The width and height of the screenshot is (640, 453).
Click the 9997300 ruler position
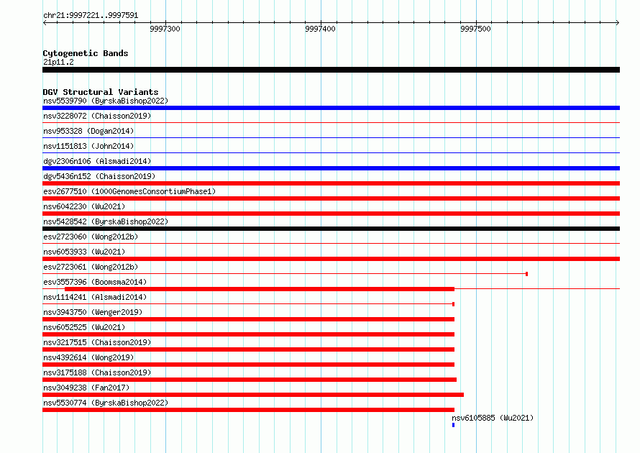[x=165, y=29]
